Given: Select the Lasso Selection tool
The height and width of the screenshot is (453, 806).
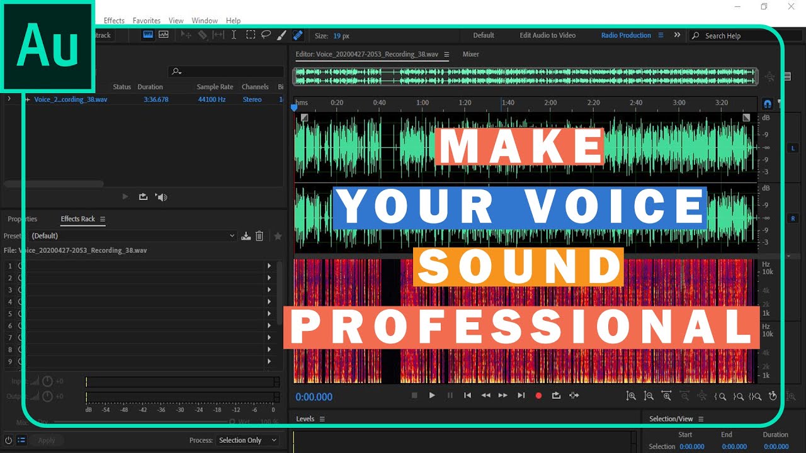Looking at the screenshot, I should (x=266, y=35).
